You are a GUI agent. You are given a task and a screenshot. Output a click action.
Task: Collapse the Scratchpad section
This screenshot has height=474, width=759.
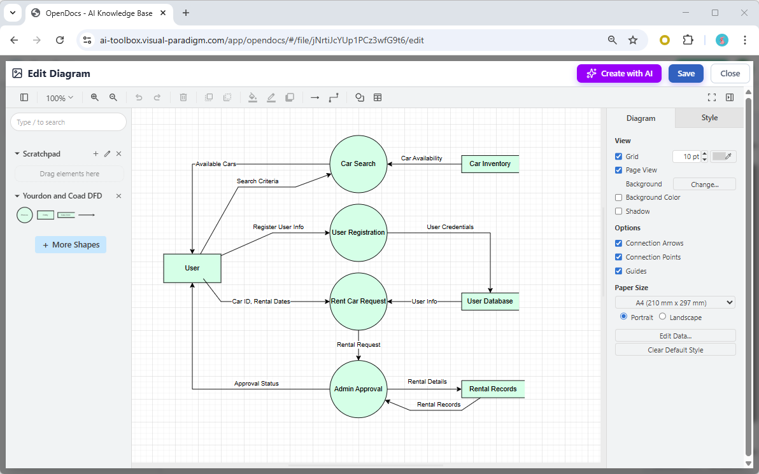coord(16,153)
